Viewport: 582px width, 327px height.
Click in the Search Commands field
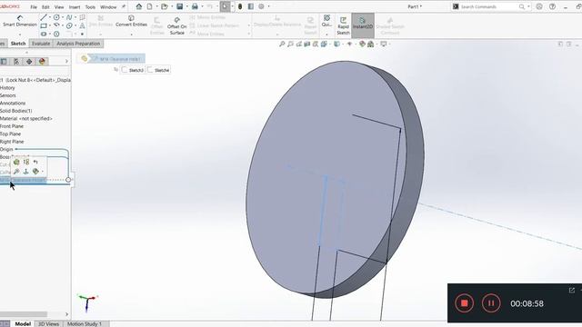click(x=490, y=6)
